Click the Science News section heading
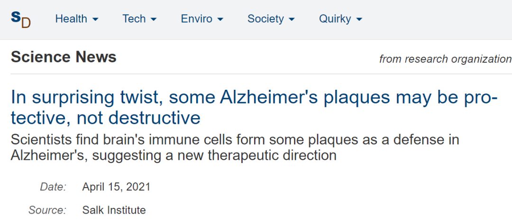The height and width of the screenshot is (224, 512). (x=64, y=57)
